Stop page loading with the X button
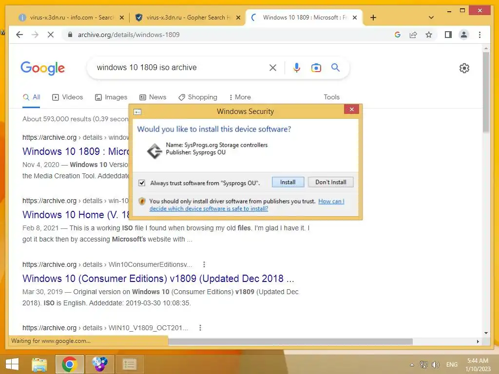Viewport: 499px width, 374px height. 51,35
